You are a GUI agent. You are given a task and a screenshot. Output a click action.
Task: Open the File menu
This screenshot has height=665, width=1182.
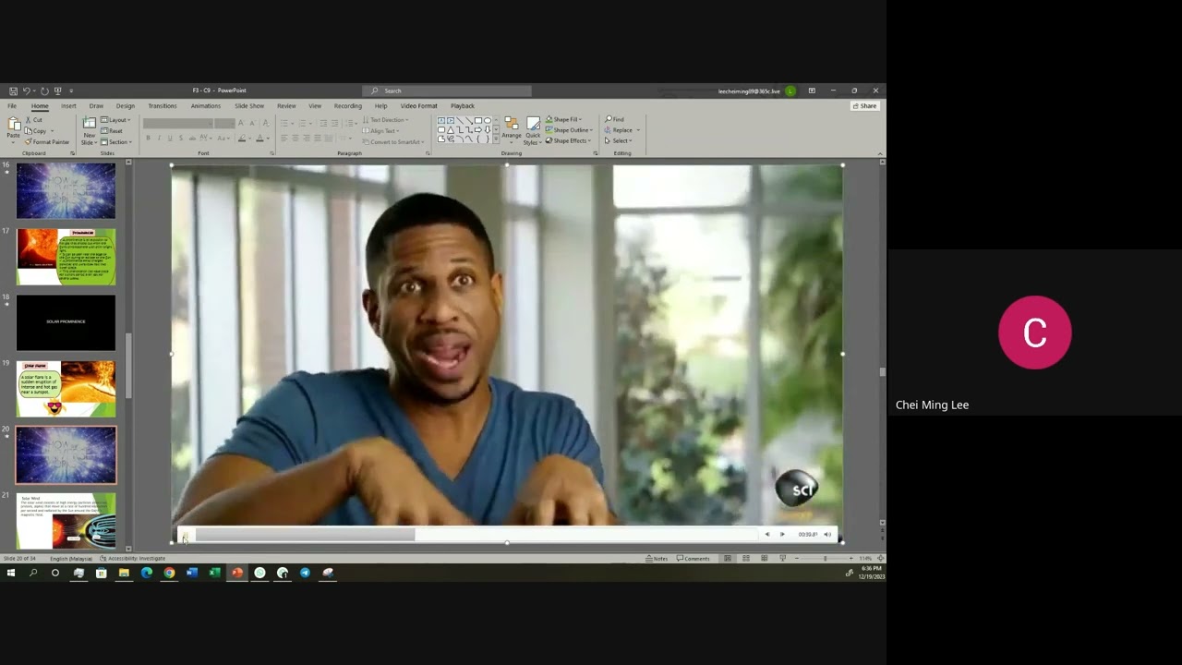tap(12, 106)
